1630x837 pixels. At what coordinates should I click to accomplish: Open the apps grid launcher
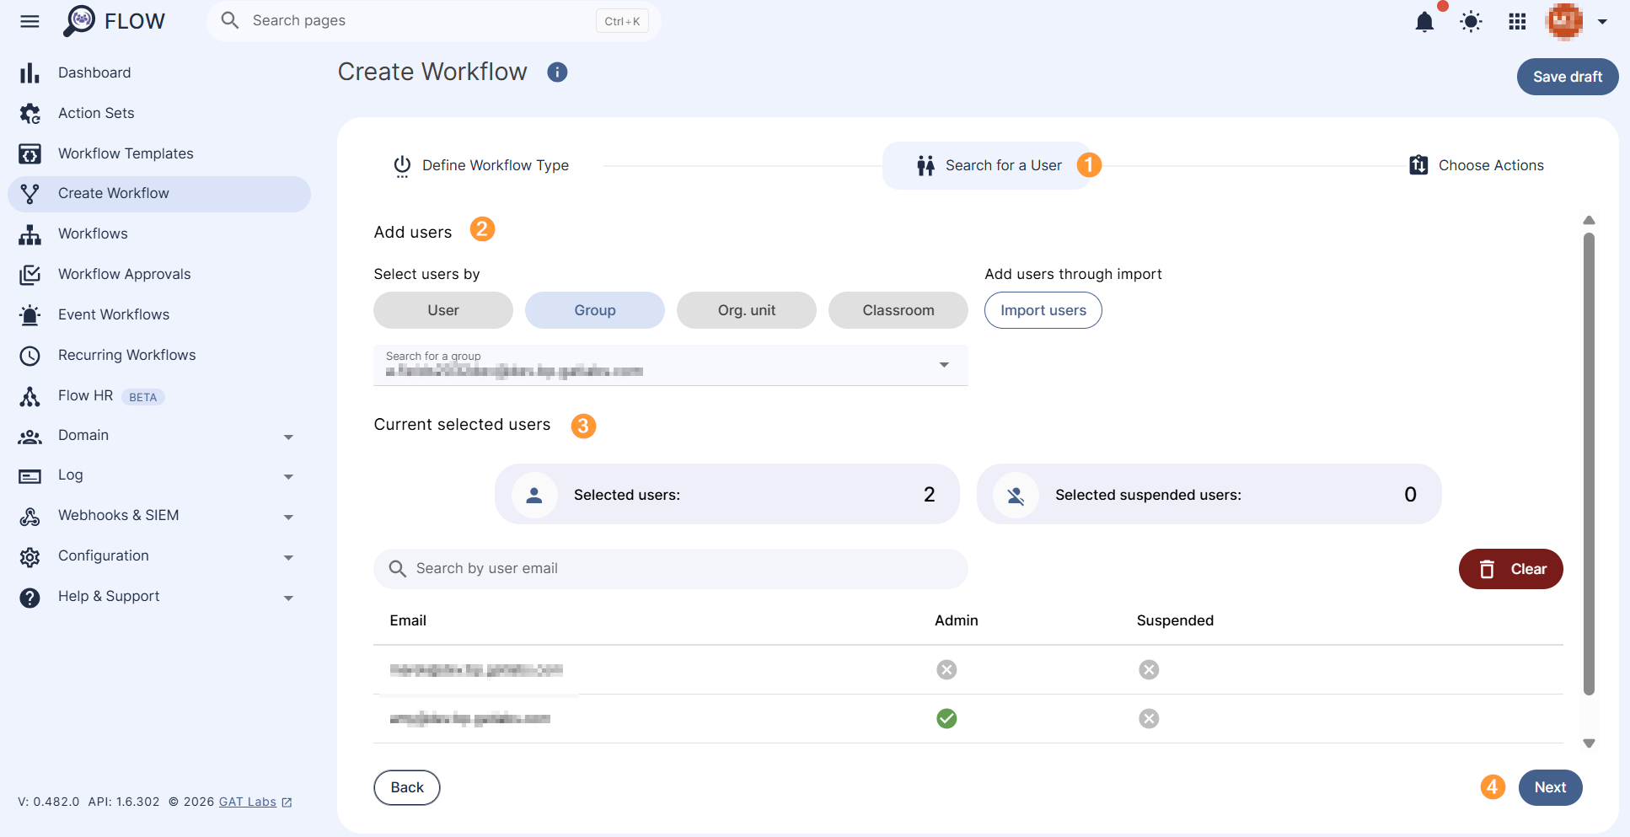(1517, 22)
